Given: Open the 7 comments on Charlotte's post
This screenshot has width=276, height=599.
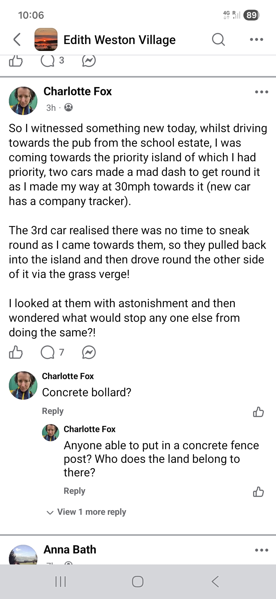Looking at the screenshot, I should pyautogui.click(x=52, y=352).
